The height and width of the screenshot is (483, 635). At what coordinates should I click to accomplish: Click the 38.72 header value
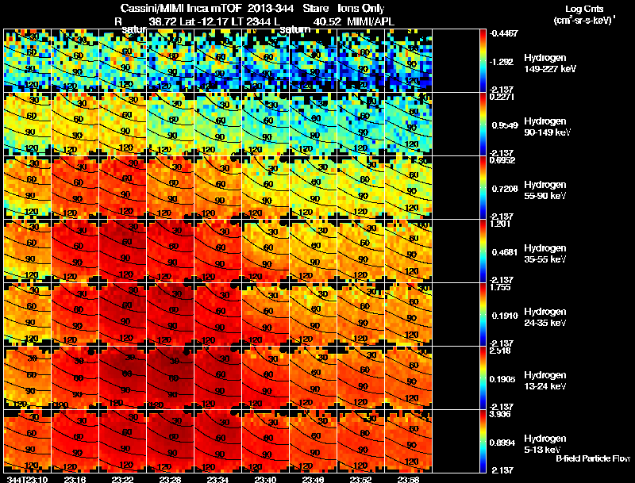coord(163,21)
